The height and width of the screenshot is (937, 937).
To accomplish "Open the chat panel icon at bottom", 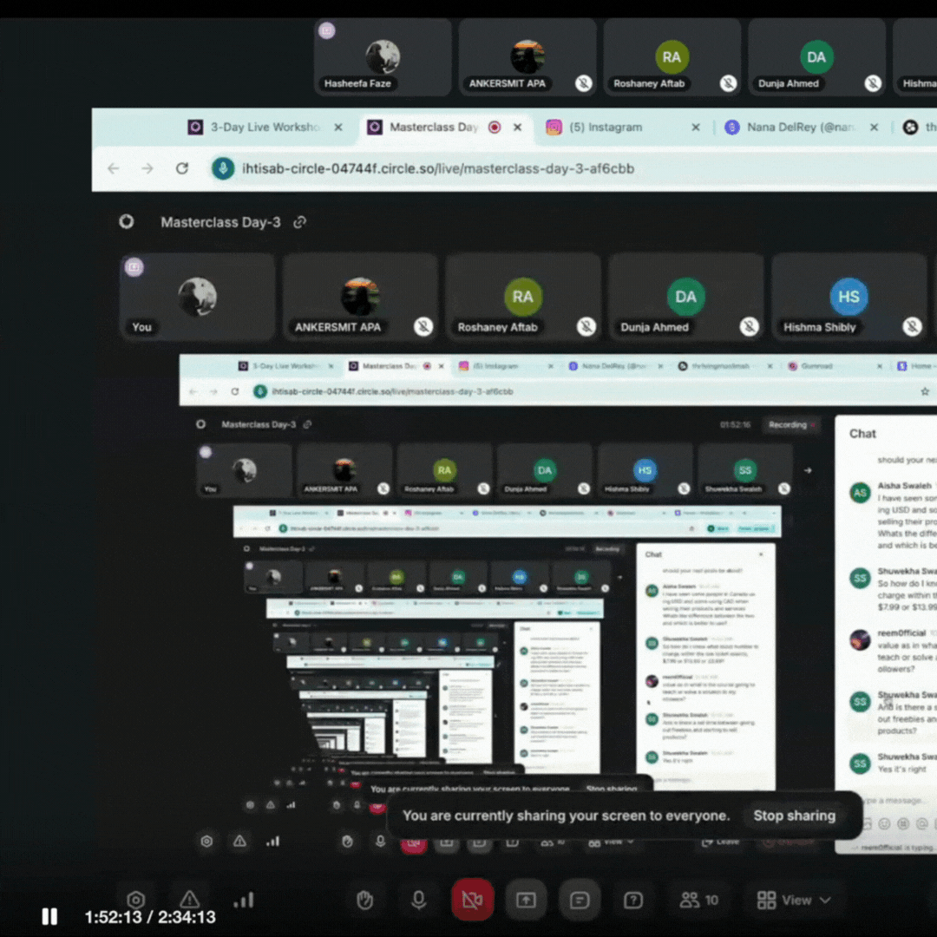I will 580,900.
